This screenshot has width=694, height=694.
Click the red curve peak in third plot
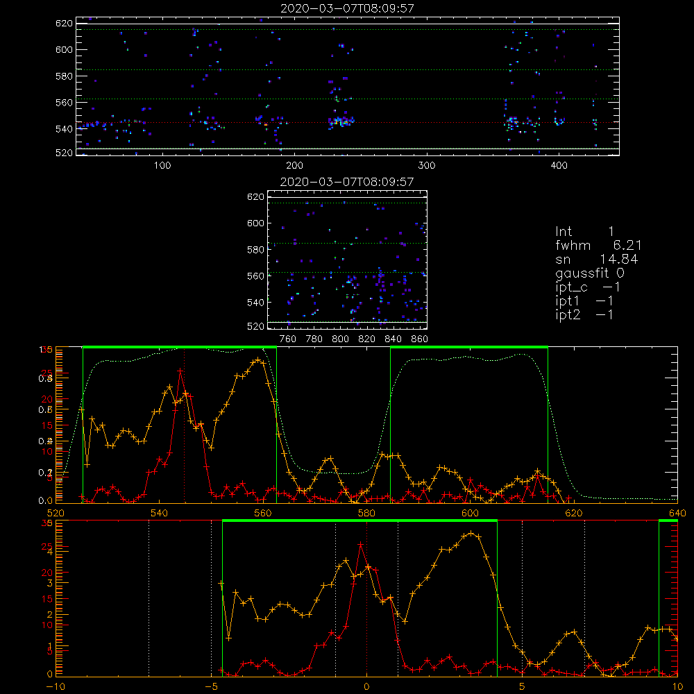[x=180, y=371]
